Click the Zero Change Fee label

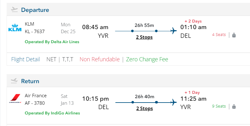point(147,59)
